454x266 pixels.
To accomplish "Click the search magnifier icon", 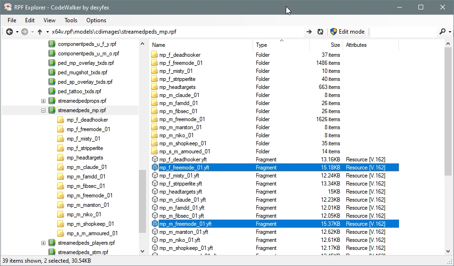I will [x=442, y=32].
